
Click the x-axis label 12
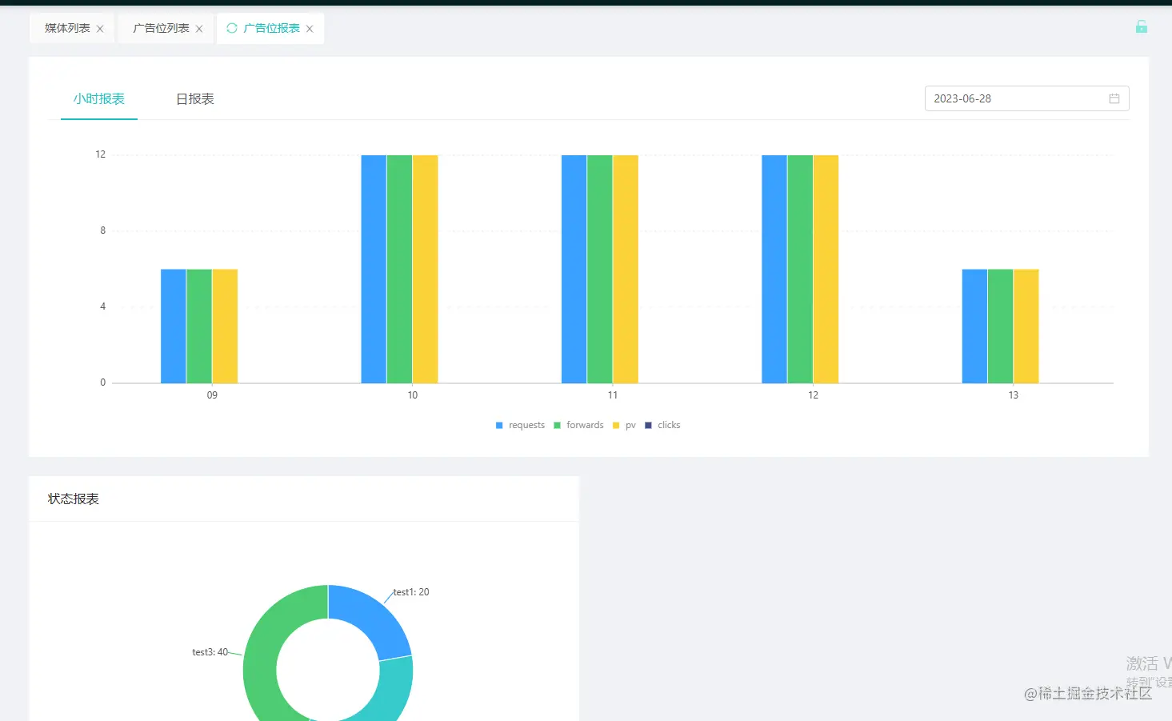pos(813,395)
